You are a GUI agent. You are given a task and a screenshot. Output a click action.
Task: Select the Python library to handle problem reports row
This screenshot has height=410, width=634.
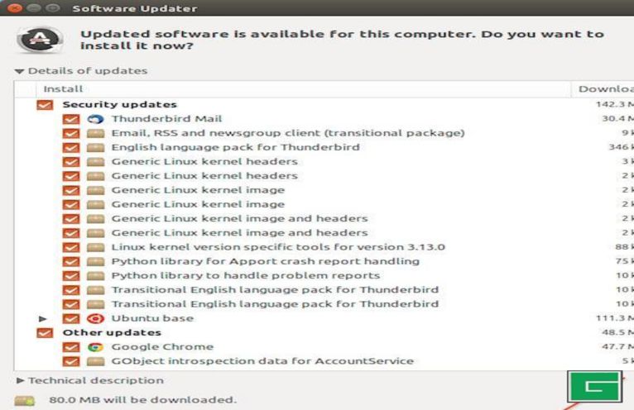(245, 275)
